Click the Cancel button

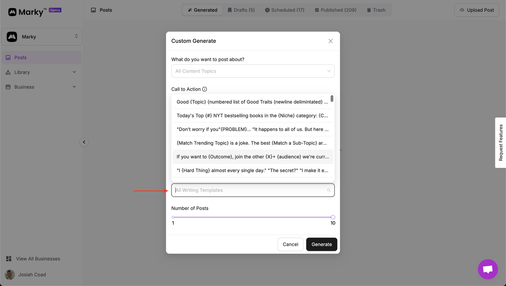[x=290, y=244]
